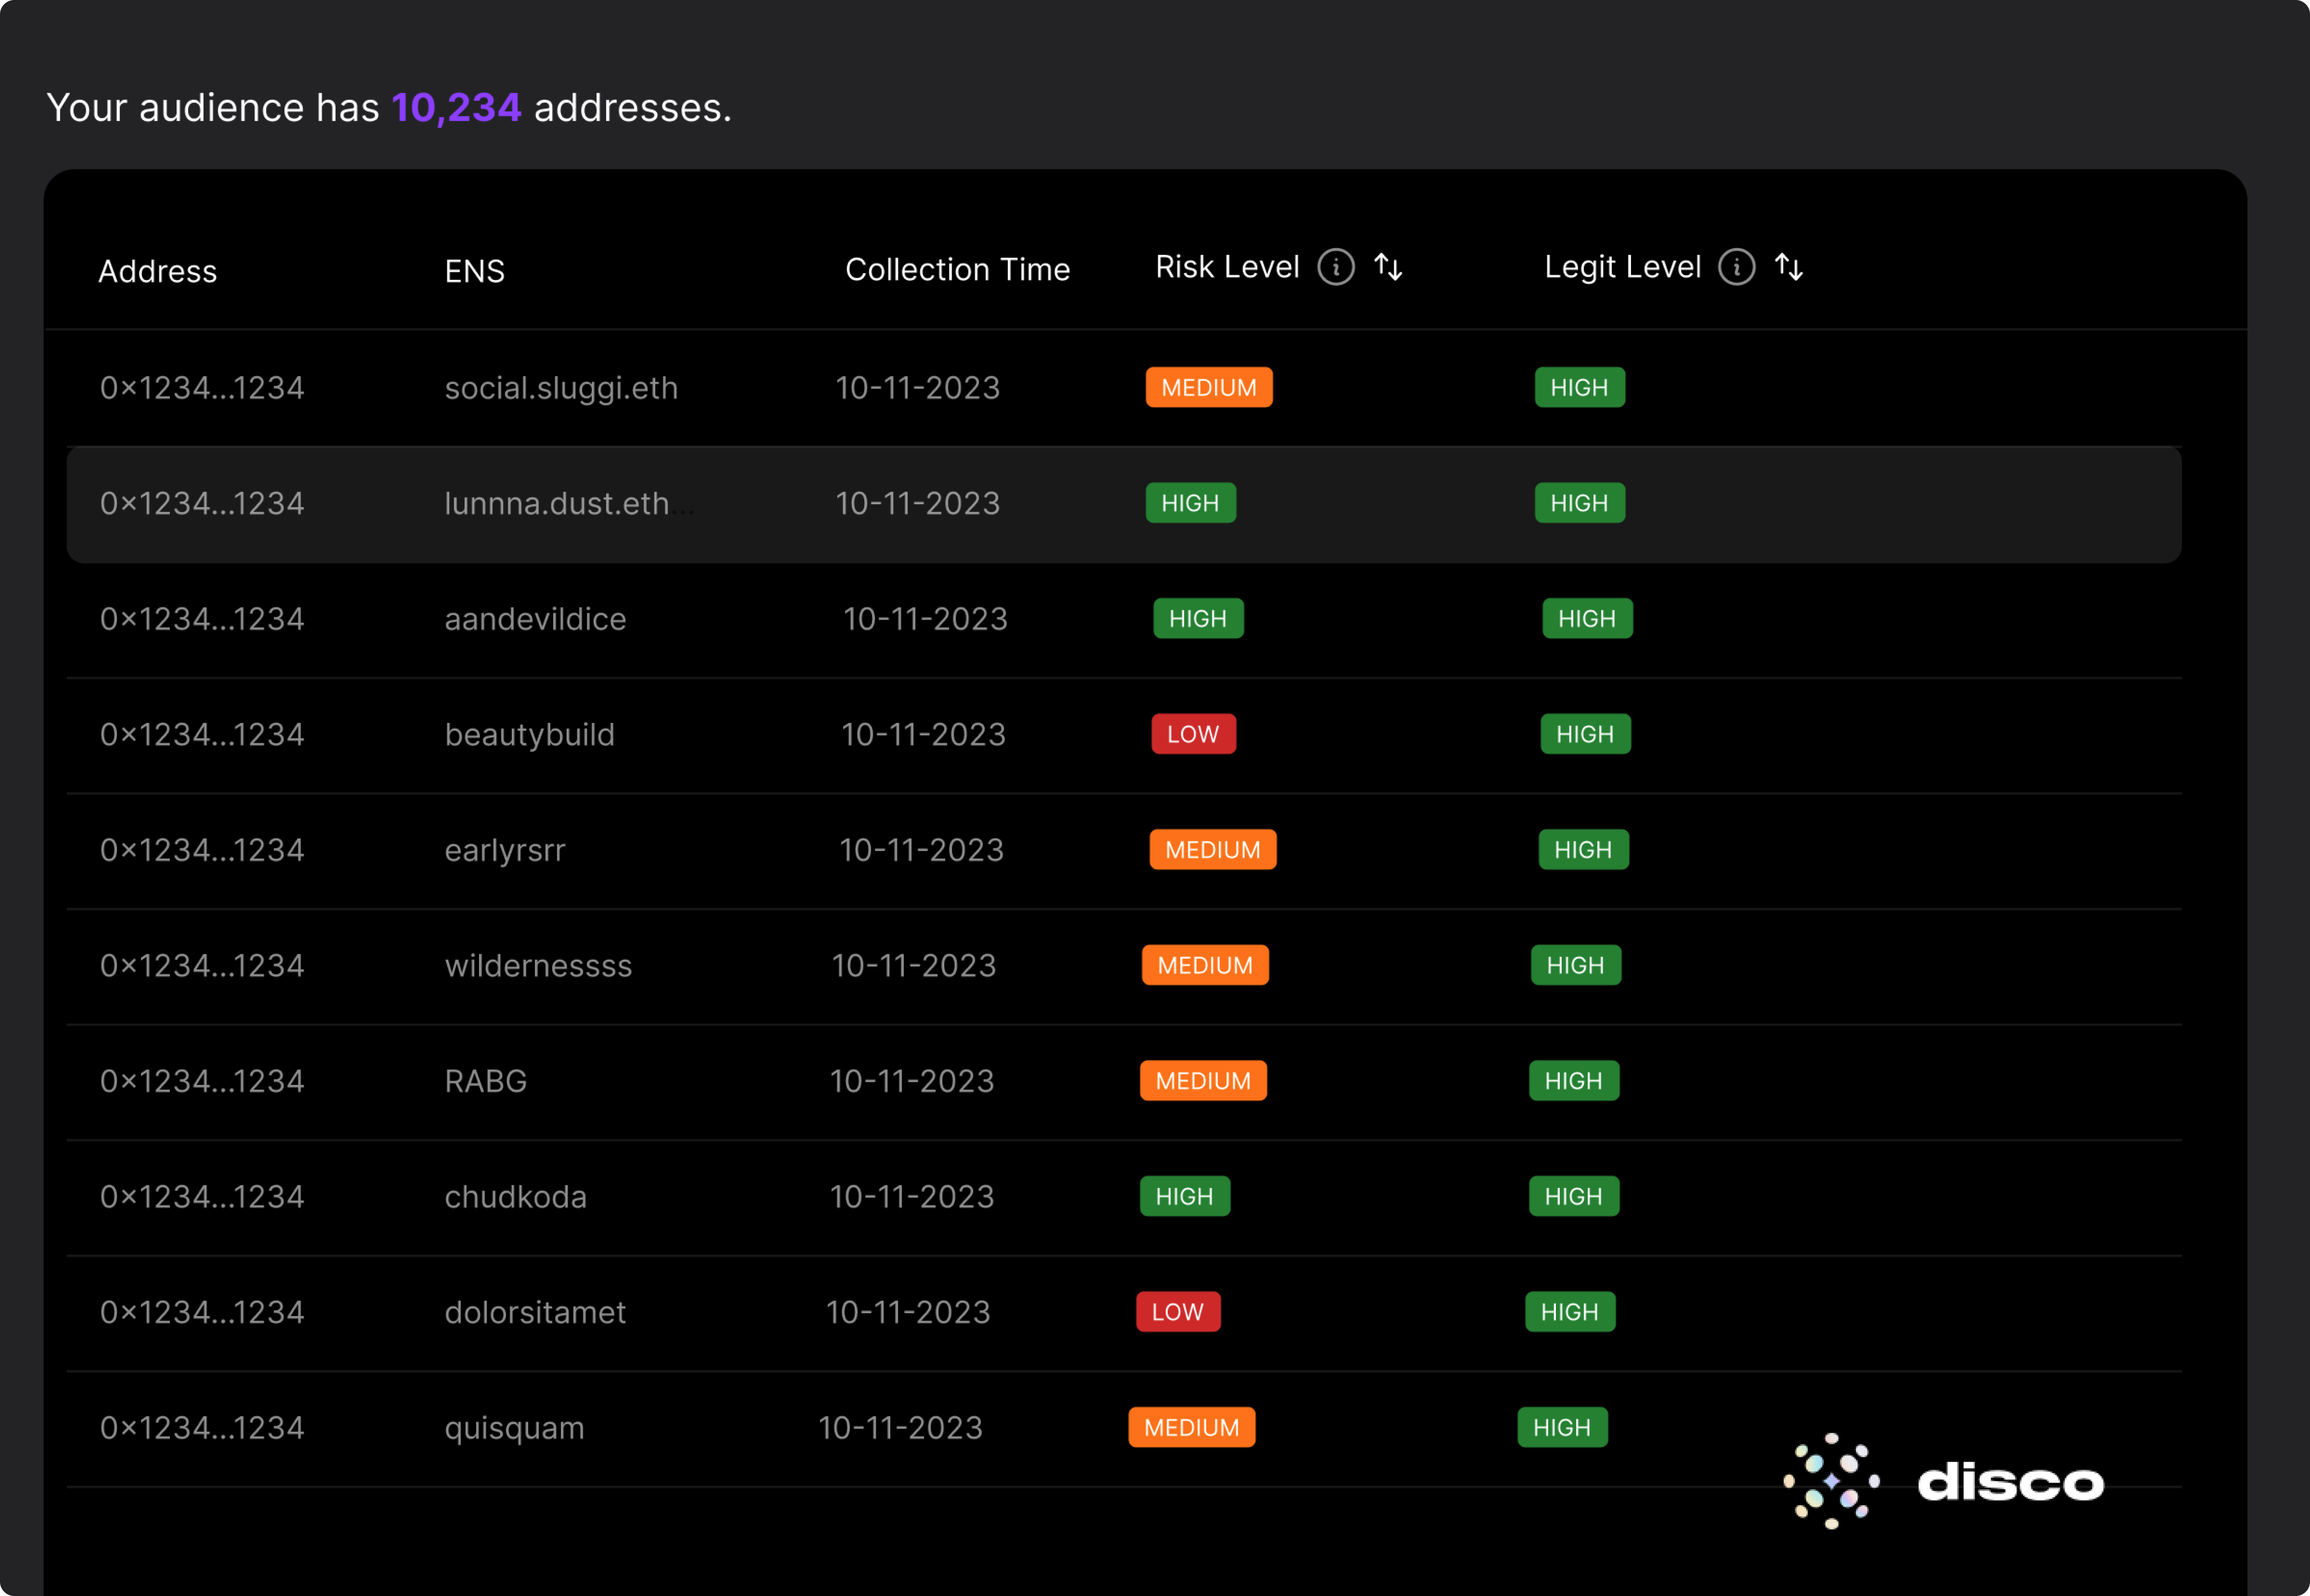This screenshot has height=1596, width=2310.
Task: Click HIGH legit badge for dolorsitamet
Action: [x=1569, y=1311]
